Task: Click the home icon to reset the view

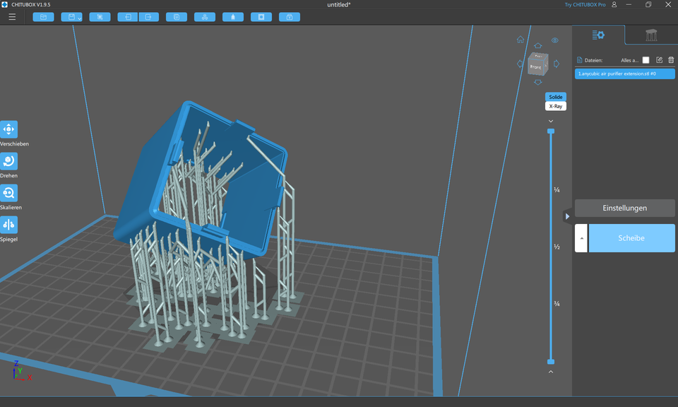Action: [521, 40]
